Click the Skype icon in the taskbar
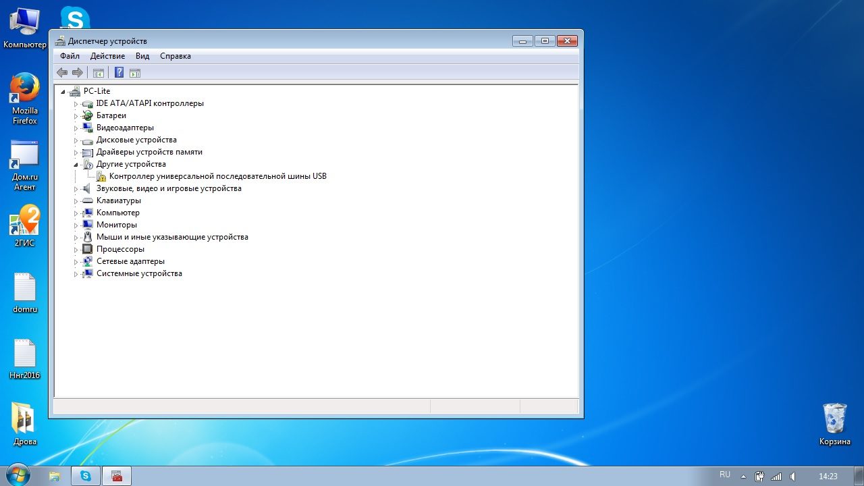The width and height of the screenshot is (864, 486). (86, 476)
